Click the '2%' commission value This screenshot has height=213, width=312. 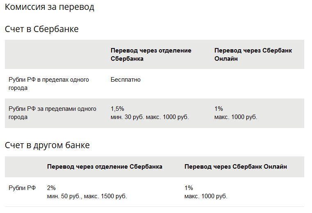pos(51,188)
